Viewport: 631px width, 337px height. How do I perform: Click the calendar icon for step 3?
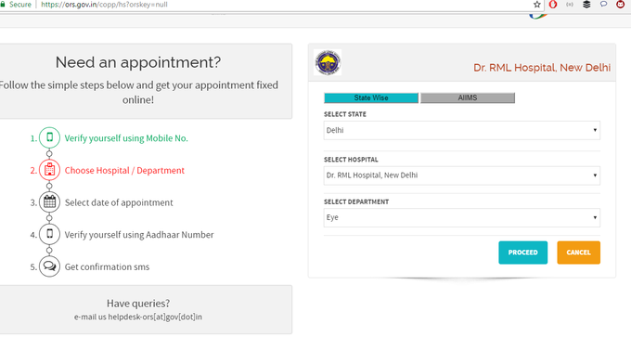49,202
